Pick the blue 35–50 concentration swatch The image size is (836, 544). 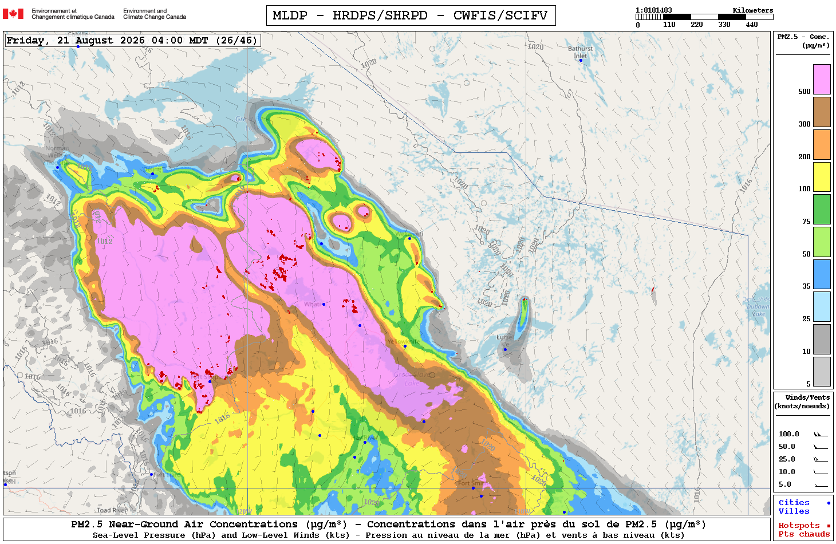(822, 274)
